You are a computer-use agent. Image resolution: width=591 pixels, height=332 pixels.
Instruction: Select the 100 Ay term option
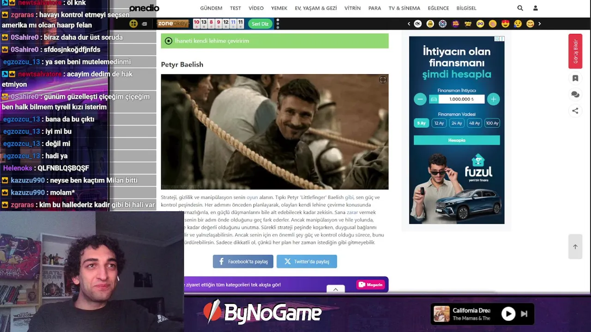point(492,123)
